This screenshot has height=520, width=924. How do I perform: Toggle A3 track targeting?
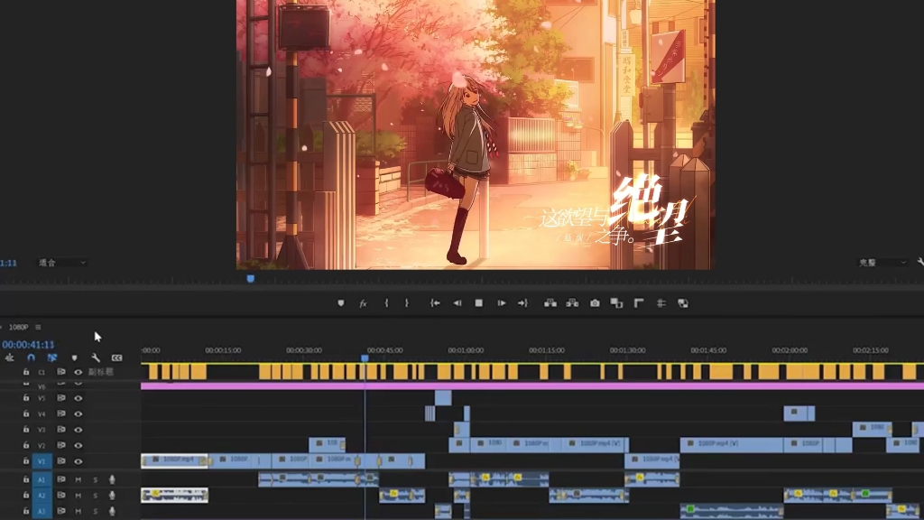pos(42,511)
